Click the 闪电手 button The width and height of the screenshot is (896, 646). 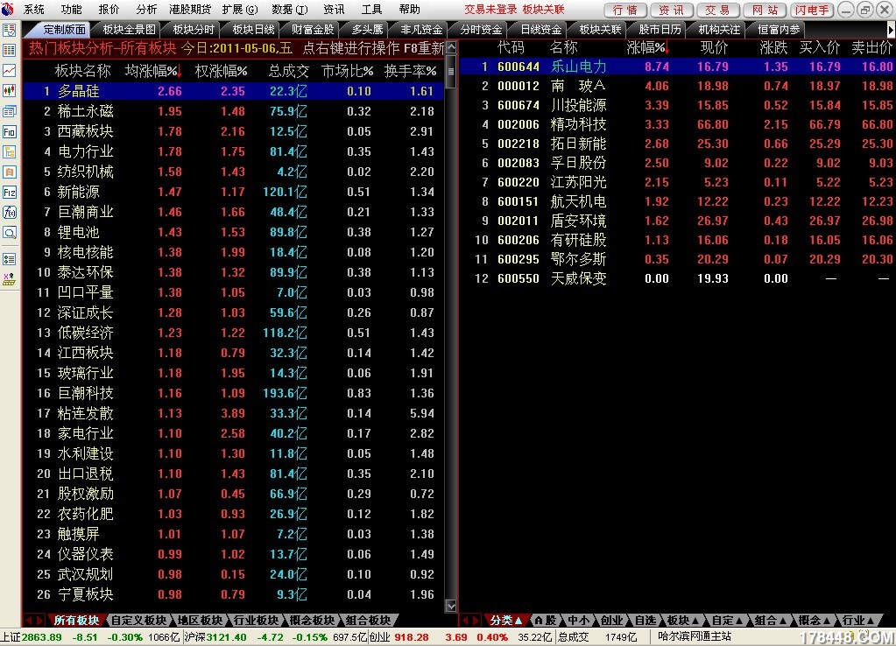pyautogui.click(x=811, y=10)
